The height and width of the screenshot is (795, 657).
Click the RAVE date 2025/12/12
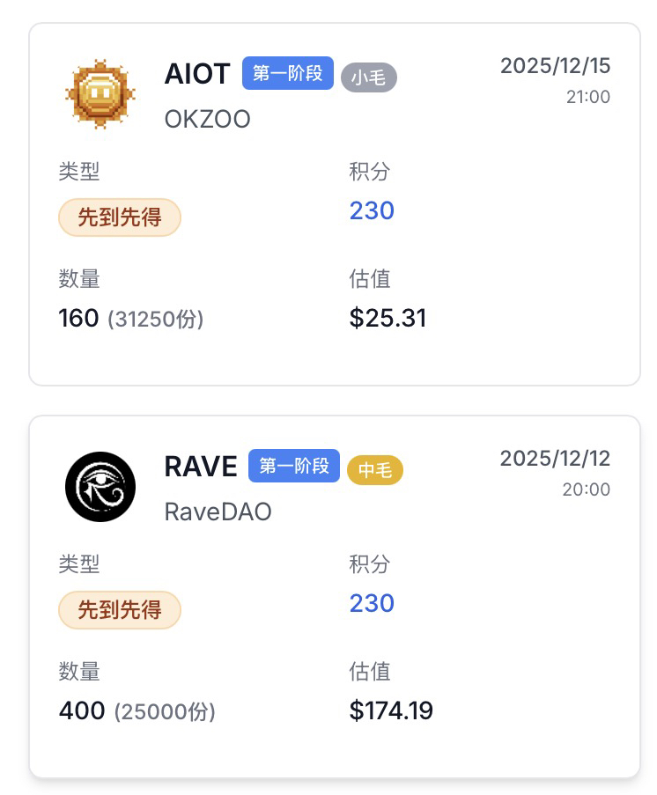tap(555, 459)
